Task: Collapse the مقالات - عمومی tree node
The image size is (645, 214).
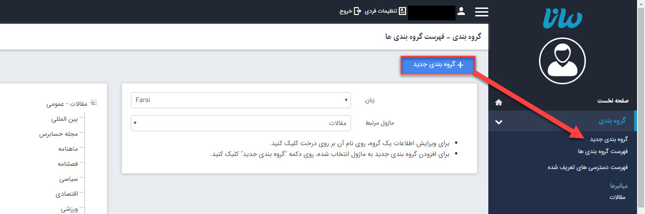Action: (93, 103)
